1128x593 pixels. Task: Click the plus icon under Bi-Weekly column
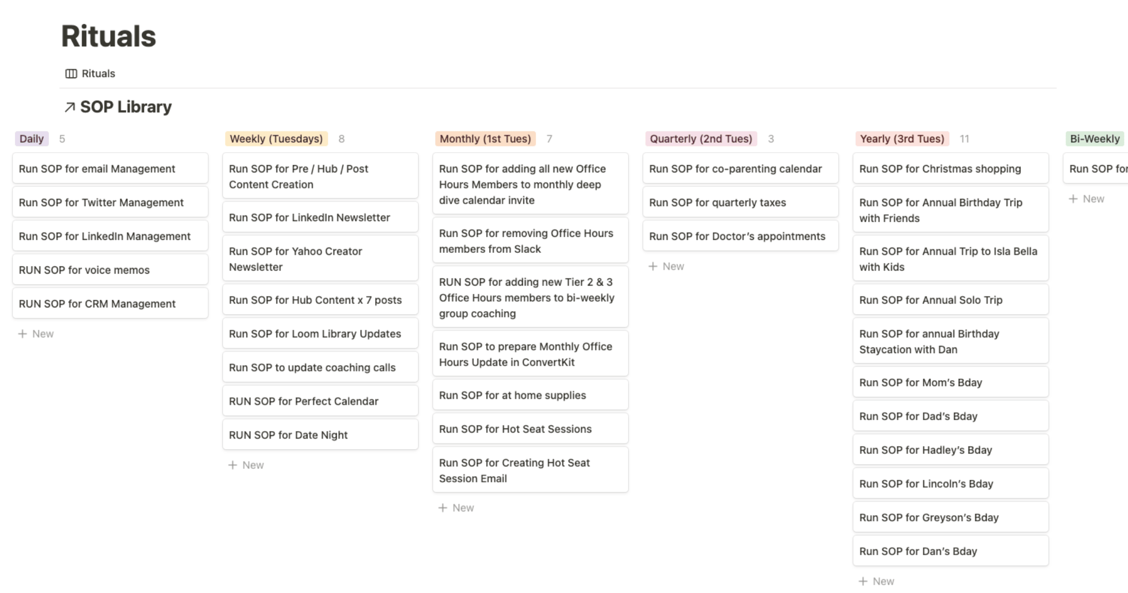coord(1073,199)
